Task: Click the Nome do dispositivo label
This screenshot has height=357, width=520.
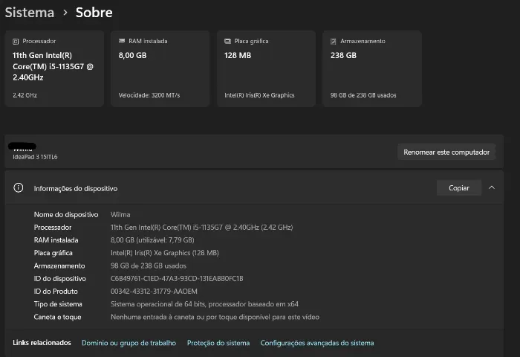Action: click(x=66, y=215)
